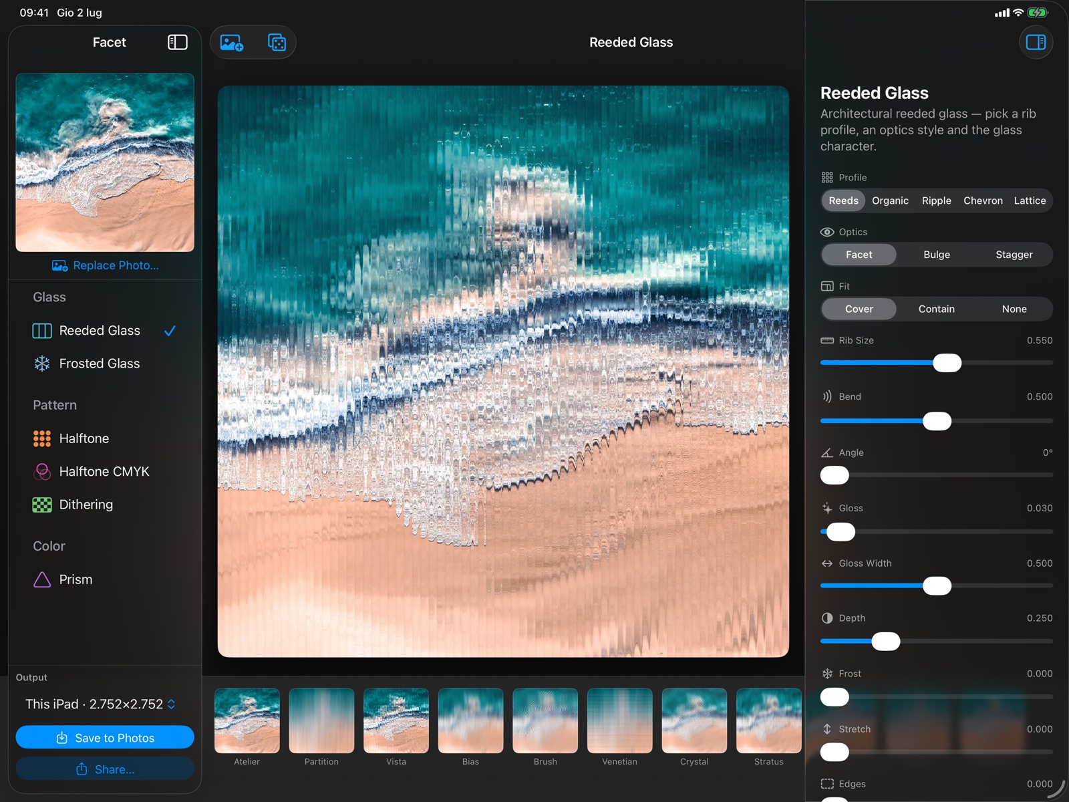This screenshot has height=802, width=1069.
Task: Switch optics to Stagger
Action: [x=1014, y=255]
